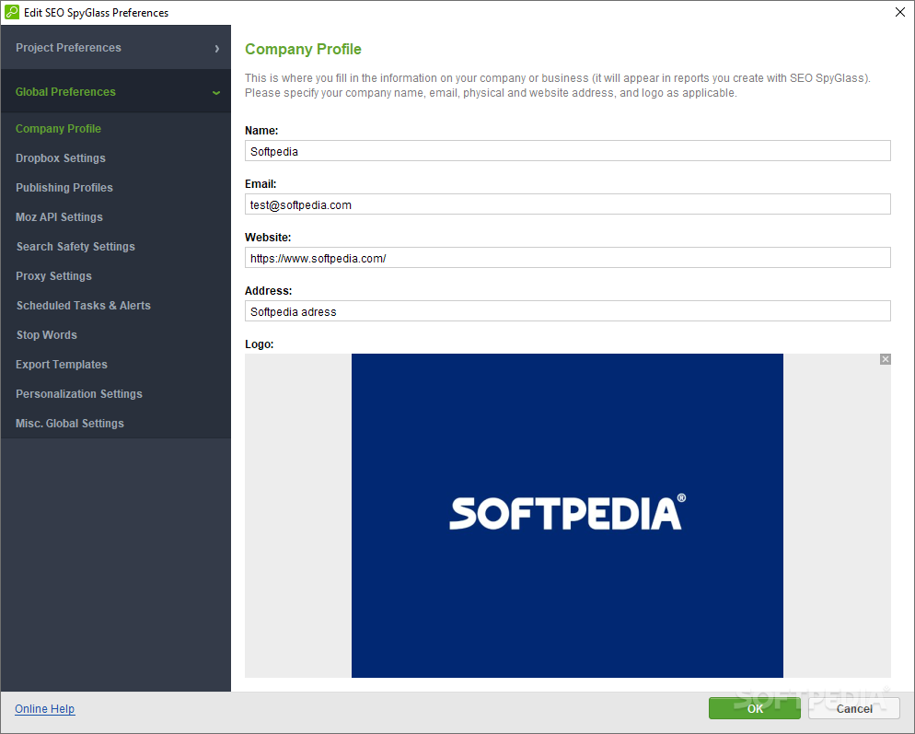Viewport: 915px width, 734px height.
Task: Open Moz API Settings
Action: [x=59, y=217]
